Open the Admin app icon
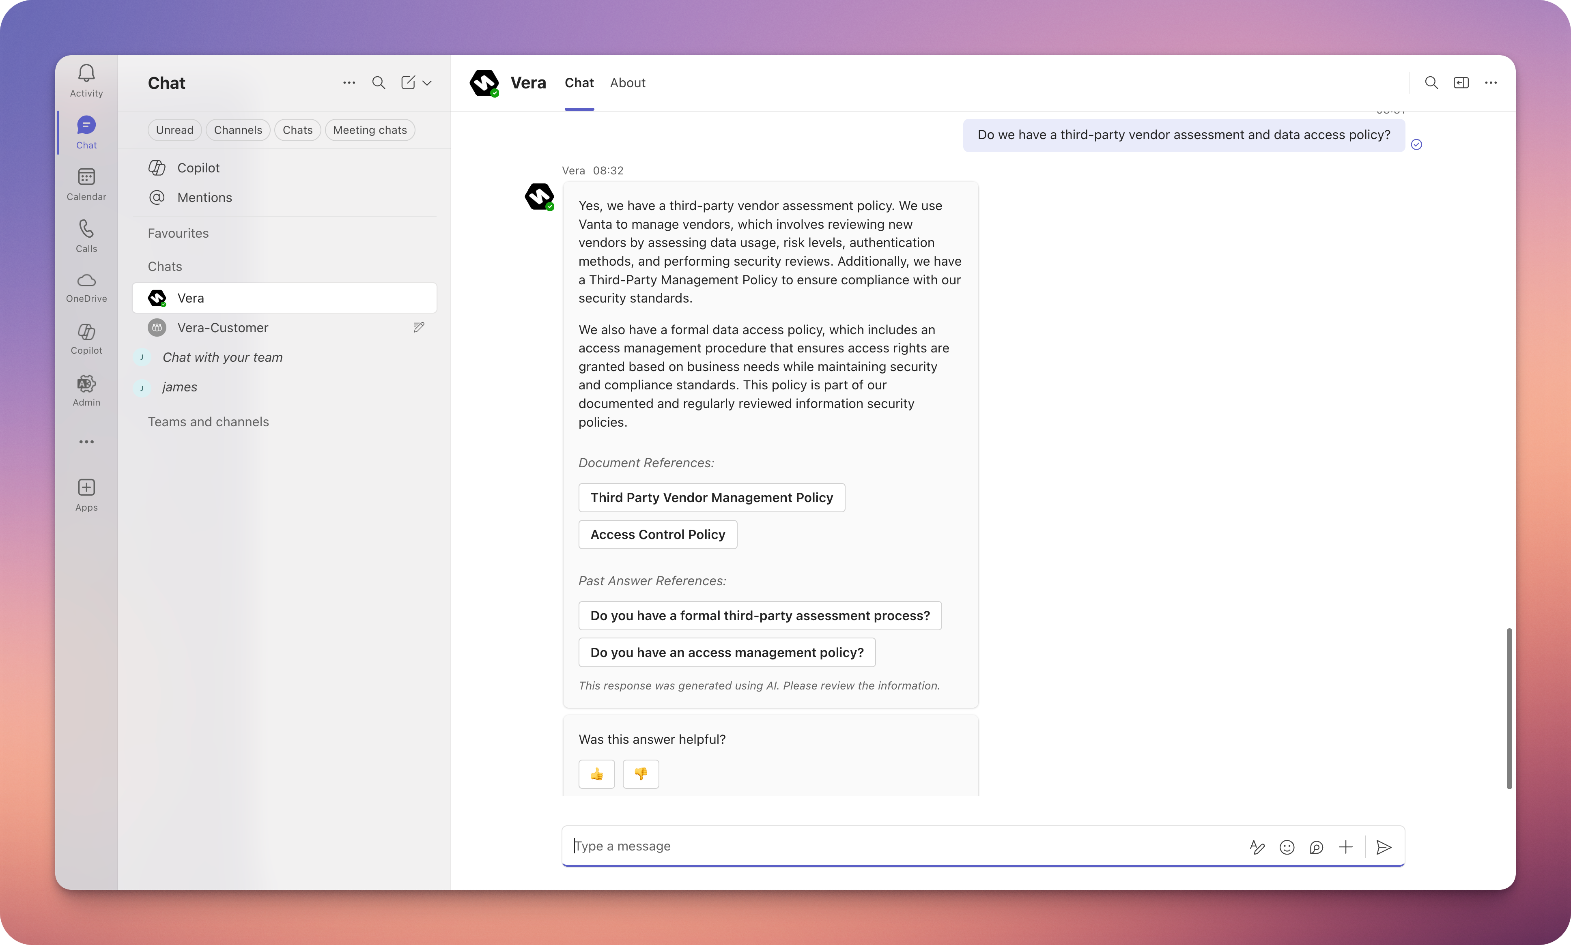The image size is (1571, 945). (86, 384)
